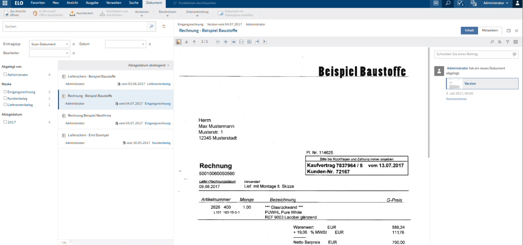This screenshot has width=523, height=245.
Task: Click the ELO logo
Action: (x=18, y=3)
